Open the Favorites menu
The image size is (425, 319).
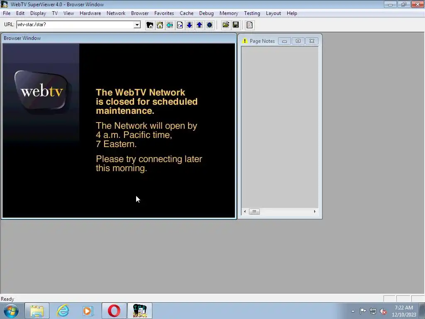click(164, 13)
